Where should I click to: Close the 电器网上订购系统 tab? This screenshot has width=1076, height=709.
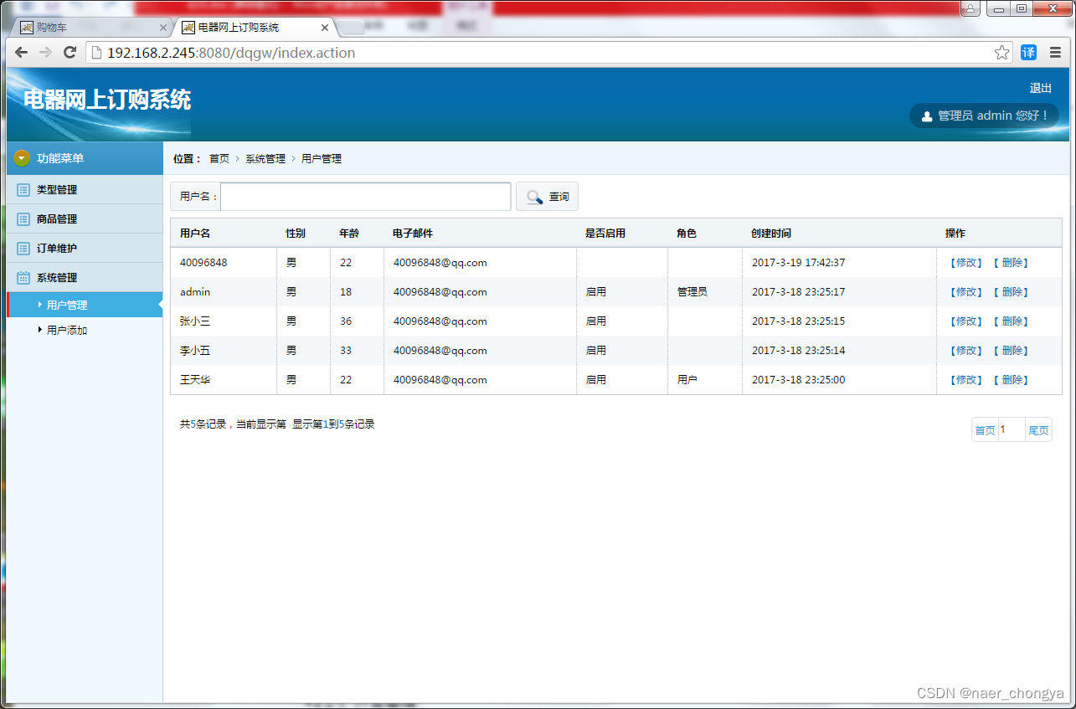tap(325, 28)
